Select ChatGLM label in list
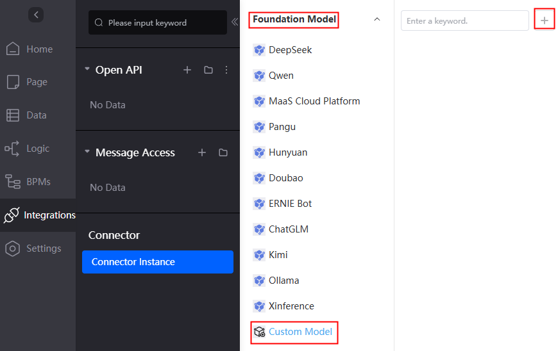 point(289,229)
